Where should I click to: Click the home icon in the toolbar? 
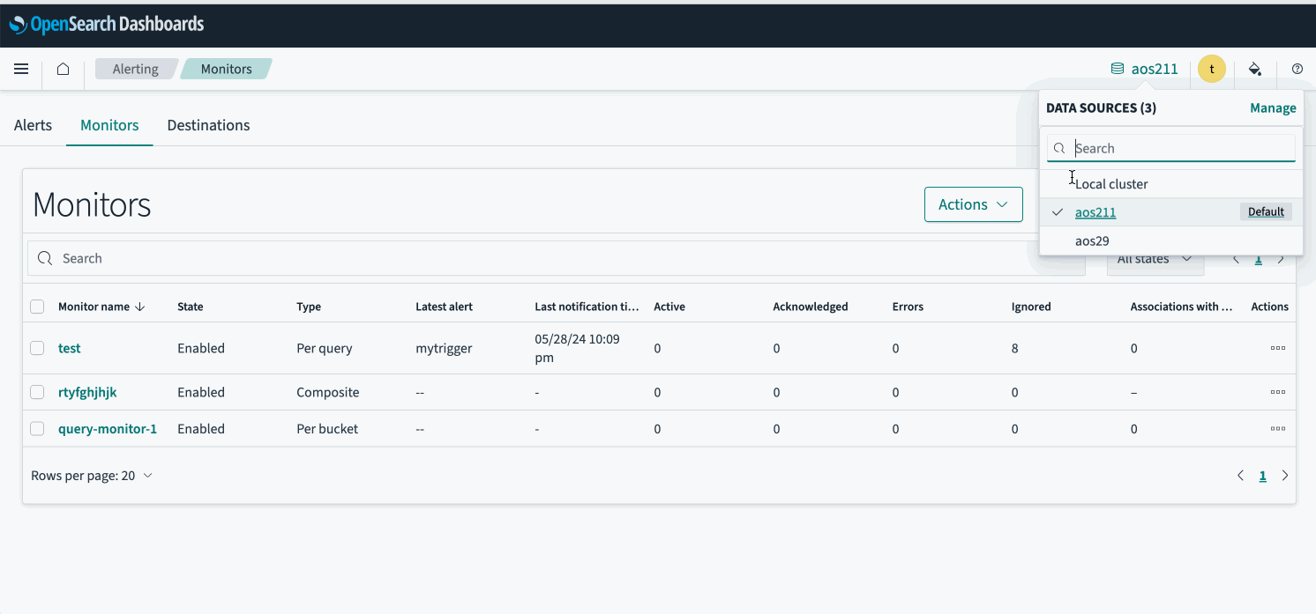[63, 69]
